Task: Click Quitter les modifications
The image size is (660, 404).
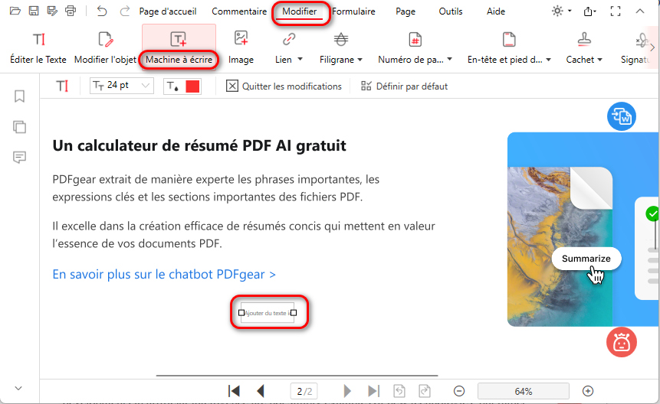Action: [x=284, y=86]
